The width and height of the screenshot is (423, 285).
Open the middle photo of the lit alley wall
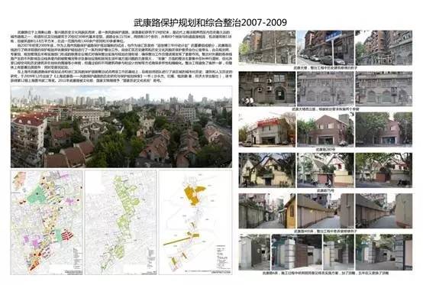point(325,211)
